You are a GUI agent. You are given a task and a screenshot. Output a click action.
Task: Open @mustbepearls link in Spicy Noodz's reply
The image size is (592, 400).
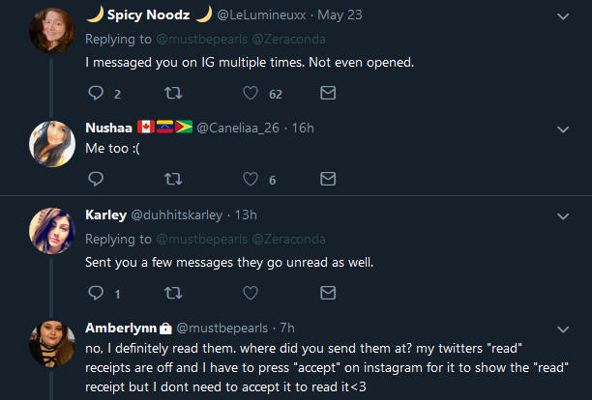point(201,40)
